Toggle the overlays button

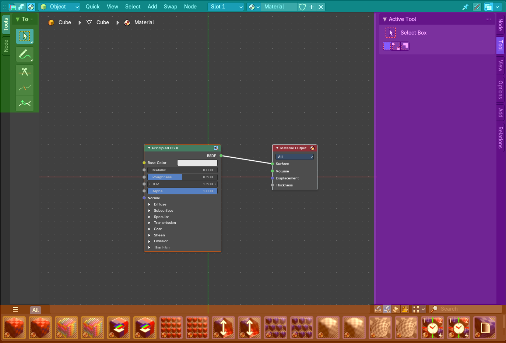pos(488,7)
